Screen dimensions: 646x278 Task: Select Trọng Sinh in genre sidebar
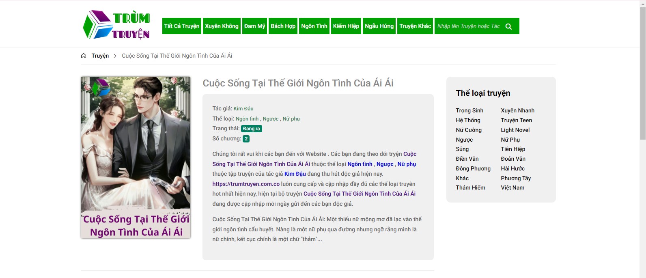[x=469, y=110]
